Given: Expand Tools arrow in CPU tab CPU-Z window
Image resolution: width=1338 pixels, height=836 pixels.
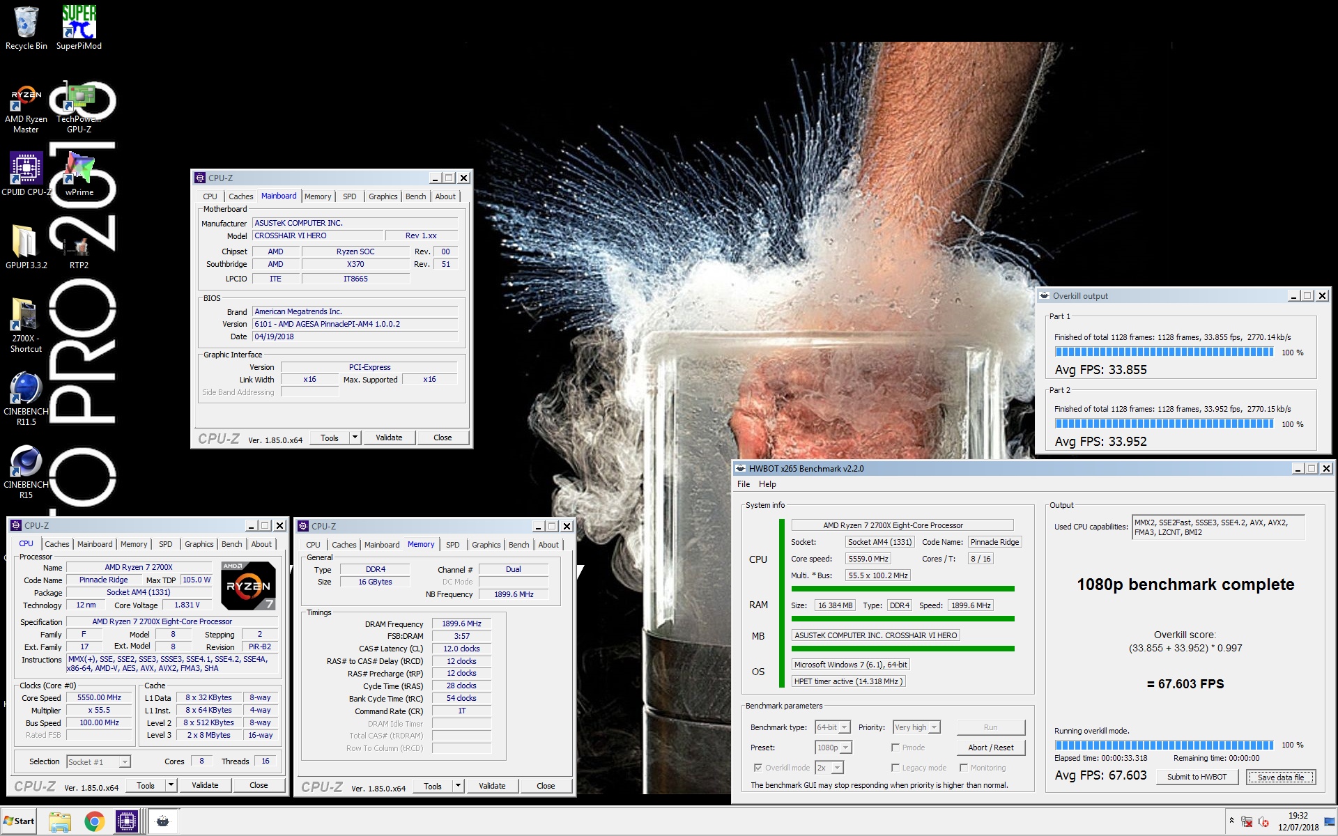Looking at the screenshot, I should (x=171, y=785).
